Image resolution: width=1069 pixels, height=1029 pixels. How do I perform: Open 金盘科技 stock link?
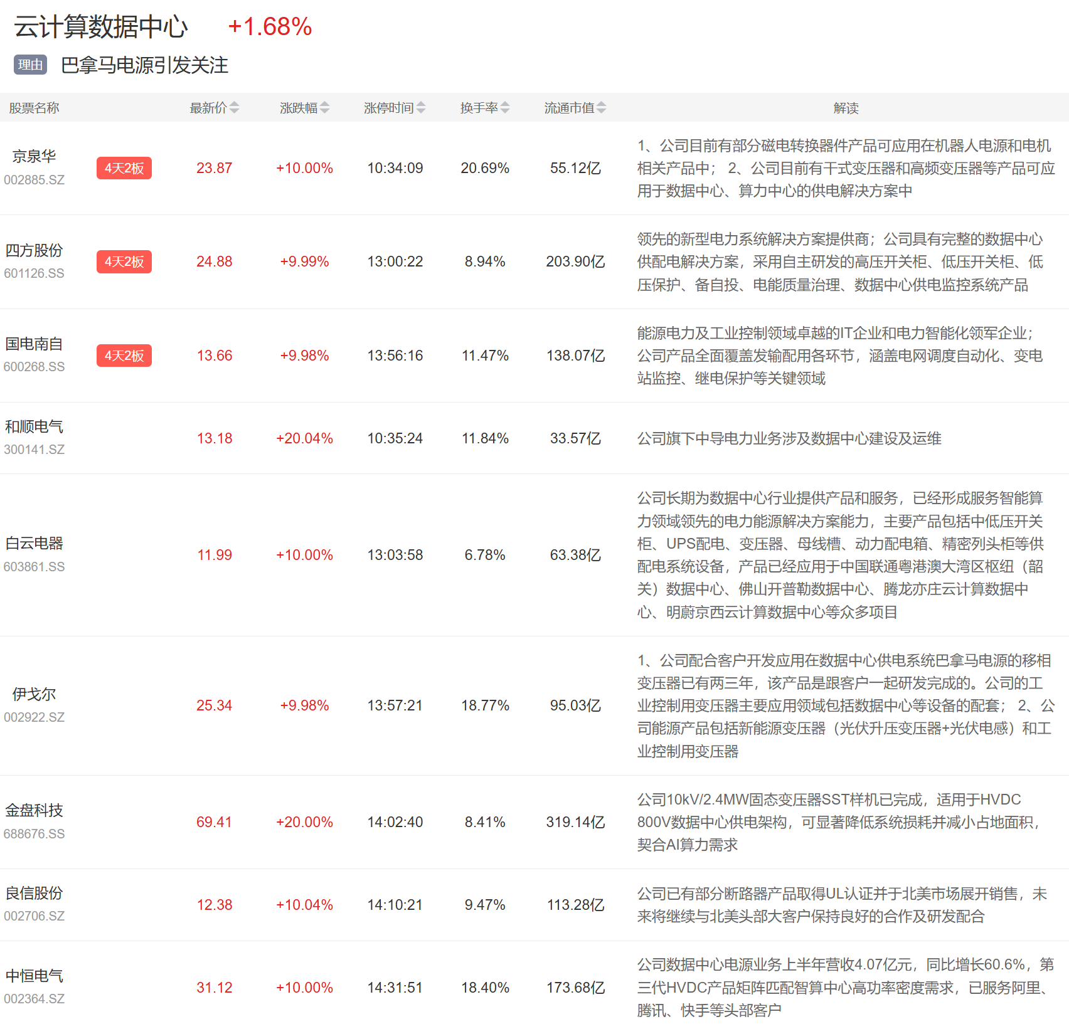coord(34,811)
